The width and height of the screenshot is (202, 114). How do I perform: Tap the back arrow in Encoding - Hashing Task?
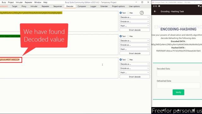[x=155, y=11]
